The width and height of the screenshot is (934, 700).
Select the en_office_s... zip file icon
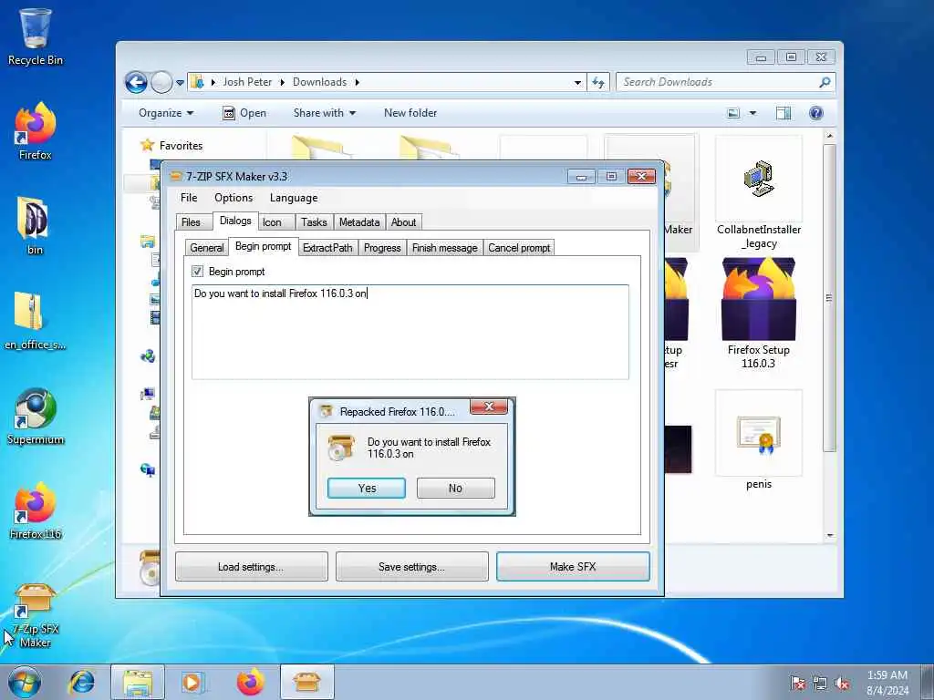(x=35, y=320)
